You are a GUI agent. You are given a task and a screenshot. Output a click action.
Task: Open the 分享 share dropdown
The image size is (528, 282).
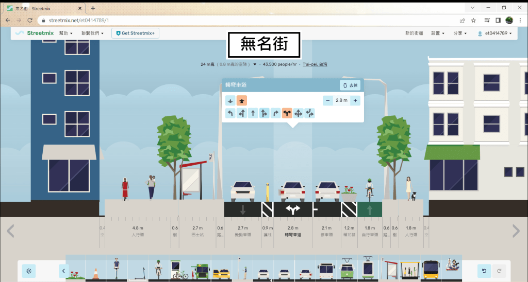(x=460, y=33)
